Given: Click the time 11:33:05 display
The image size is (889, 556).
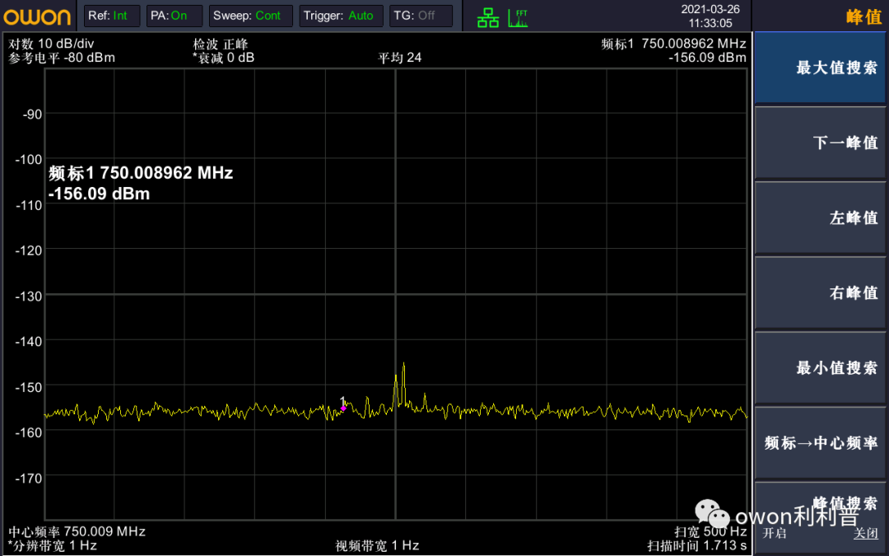Looking at the screenshot, I should click(x=710, y=23).
